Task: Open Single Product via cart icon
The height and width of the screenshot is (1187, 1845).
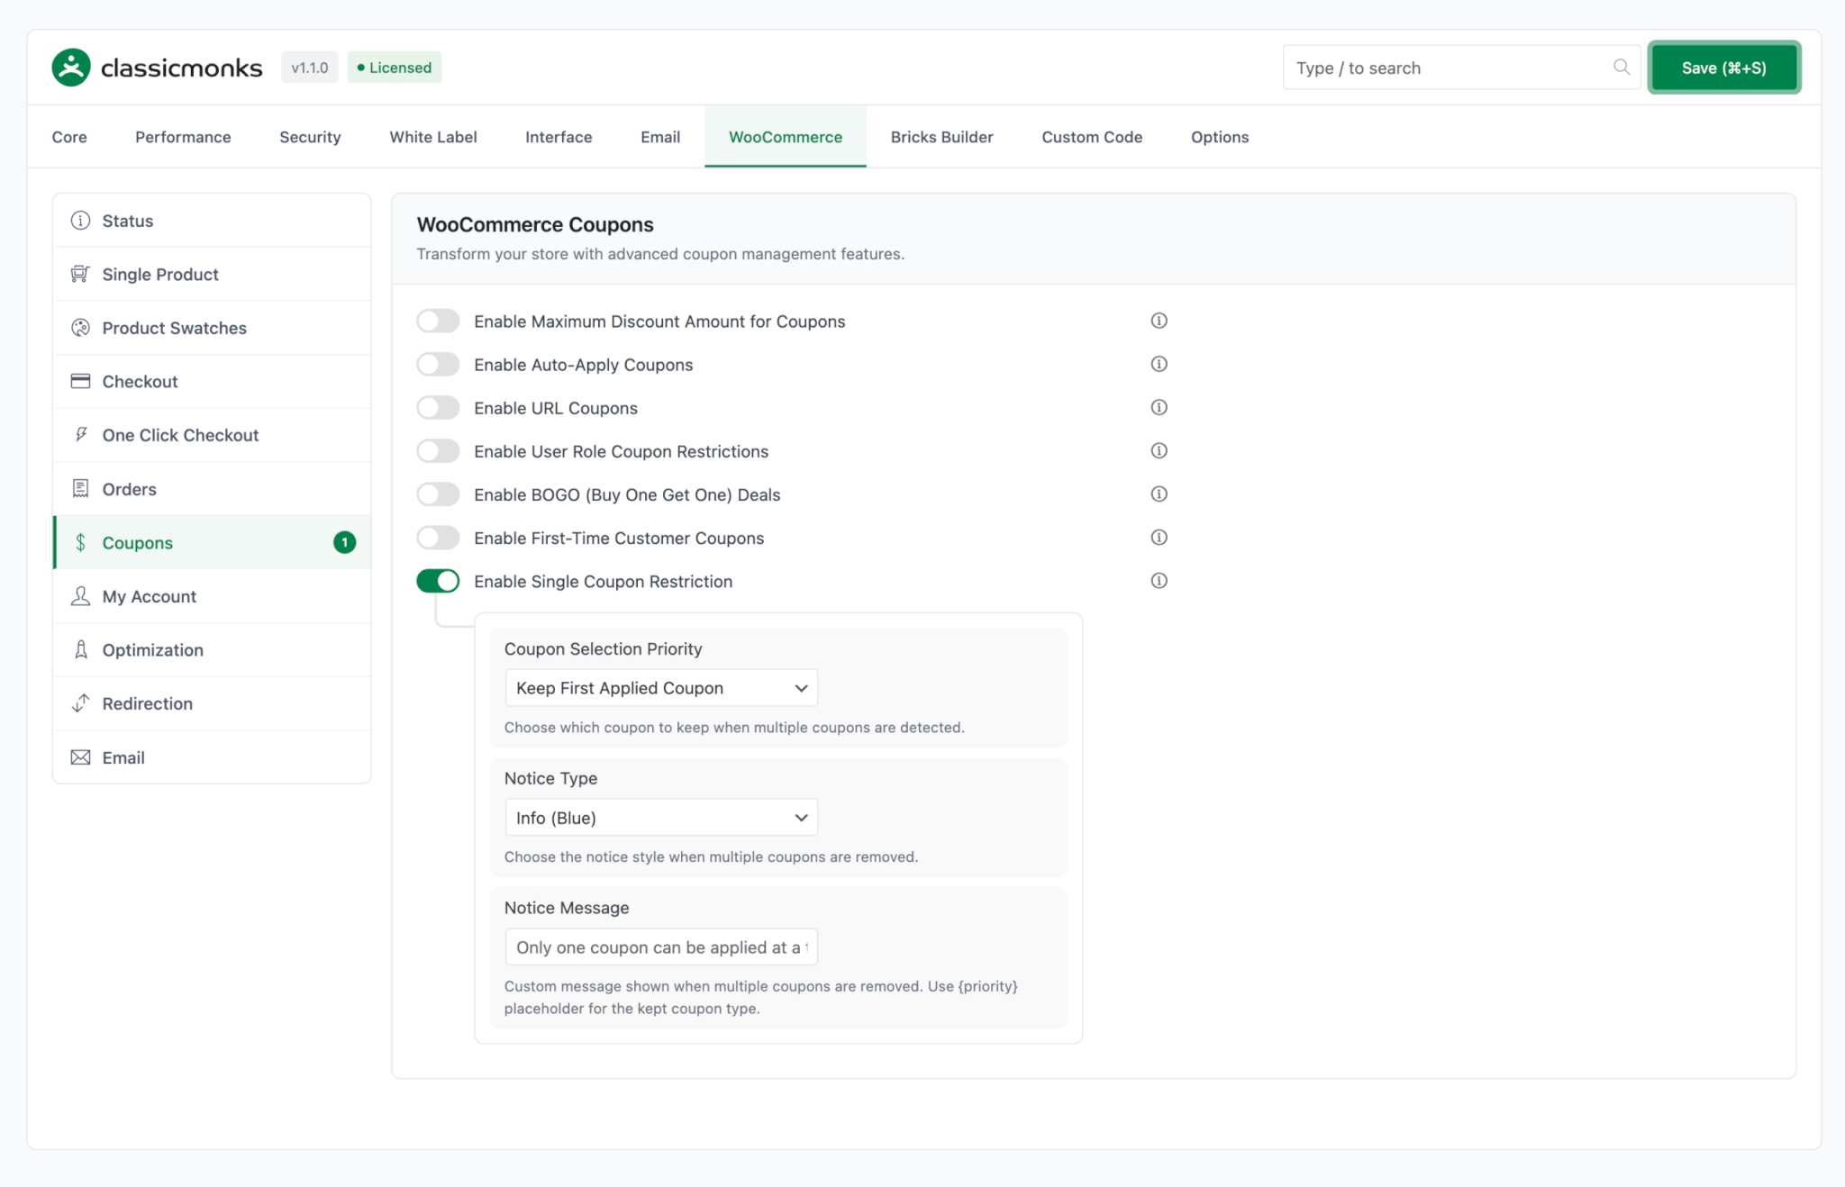Action: [80, 274]
